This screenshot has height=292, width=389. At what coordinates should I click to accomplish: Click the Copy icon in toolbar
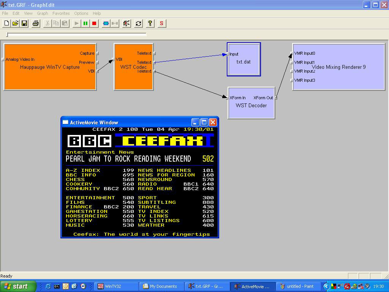56,23
